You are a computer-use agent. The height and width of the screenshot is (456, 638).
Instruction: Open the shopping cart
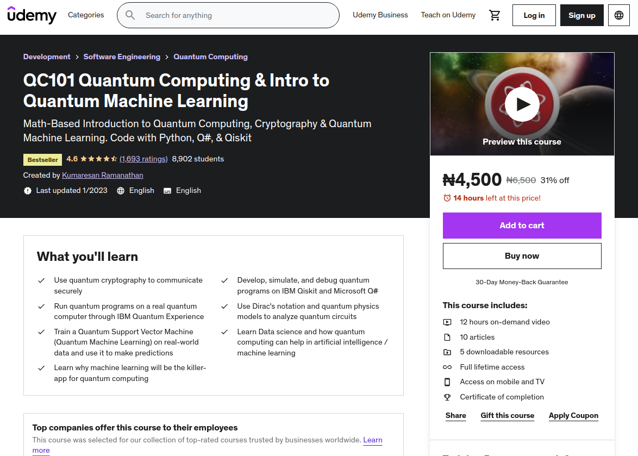(x=495, y=15)
